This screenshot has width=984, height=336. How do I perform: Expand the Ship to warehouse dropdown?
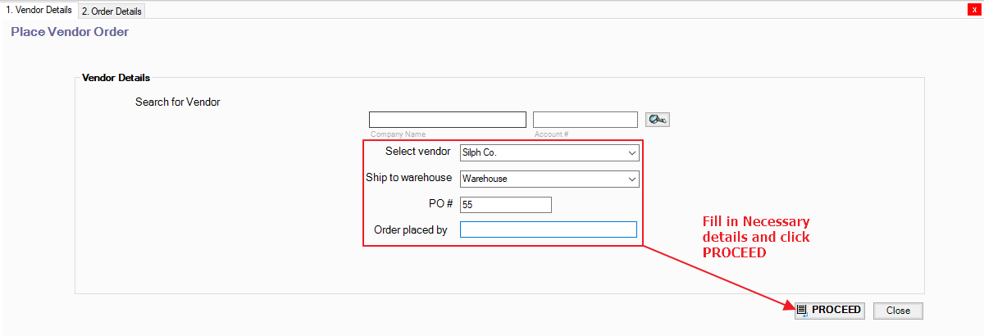(x=631, y=179)
